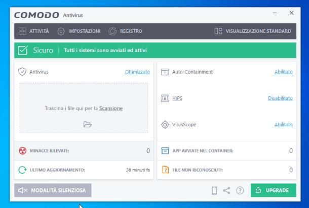Change the Ottimizzato antivirus mode

137,72
